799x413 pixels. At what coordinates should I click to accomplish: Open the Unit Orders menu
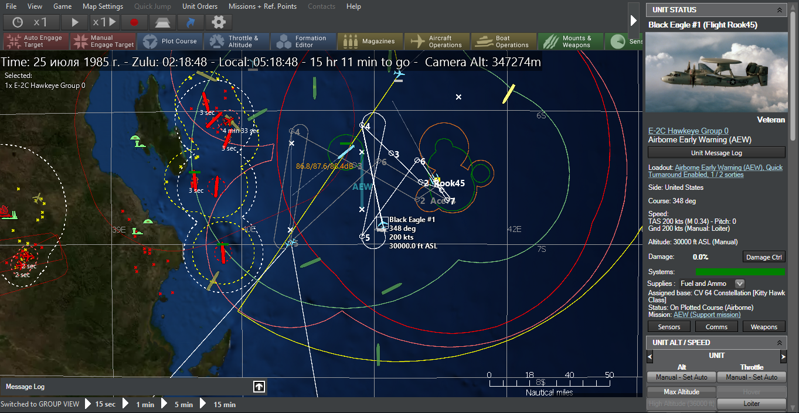pos(200,6)
